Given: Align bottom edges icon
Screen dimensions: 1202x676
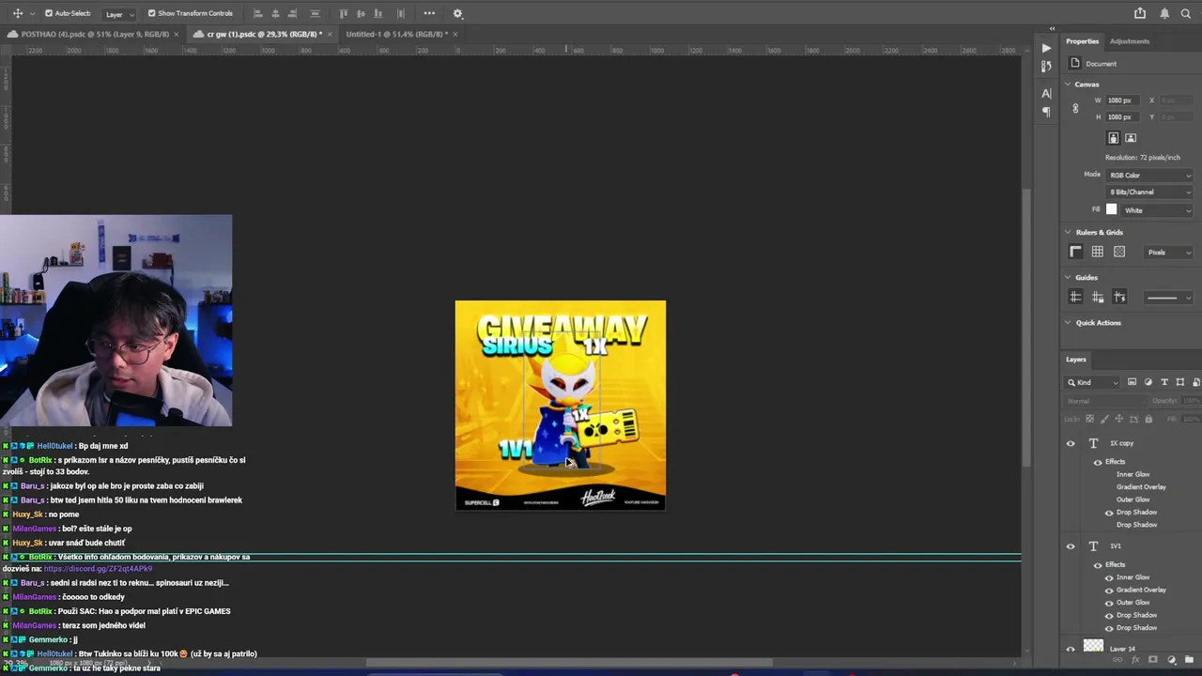Looking at the screenshot, I should [x=378, y=13].
